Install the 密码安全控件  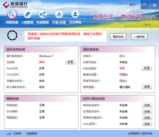tap(147, 105)
